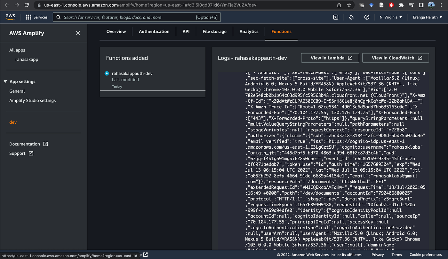This screenshot has height=259, width=448.
Task: Open the Adblock stop-hand extension
Action: click(x=391, y=5)
